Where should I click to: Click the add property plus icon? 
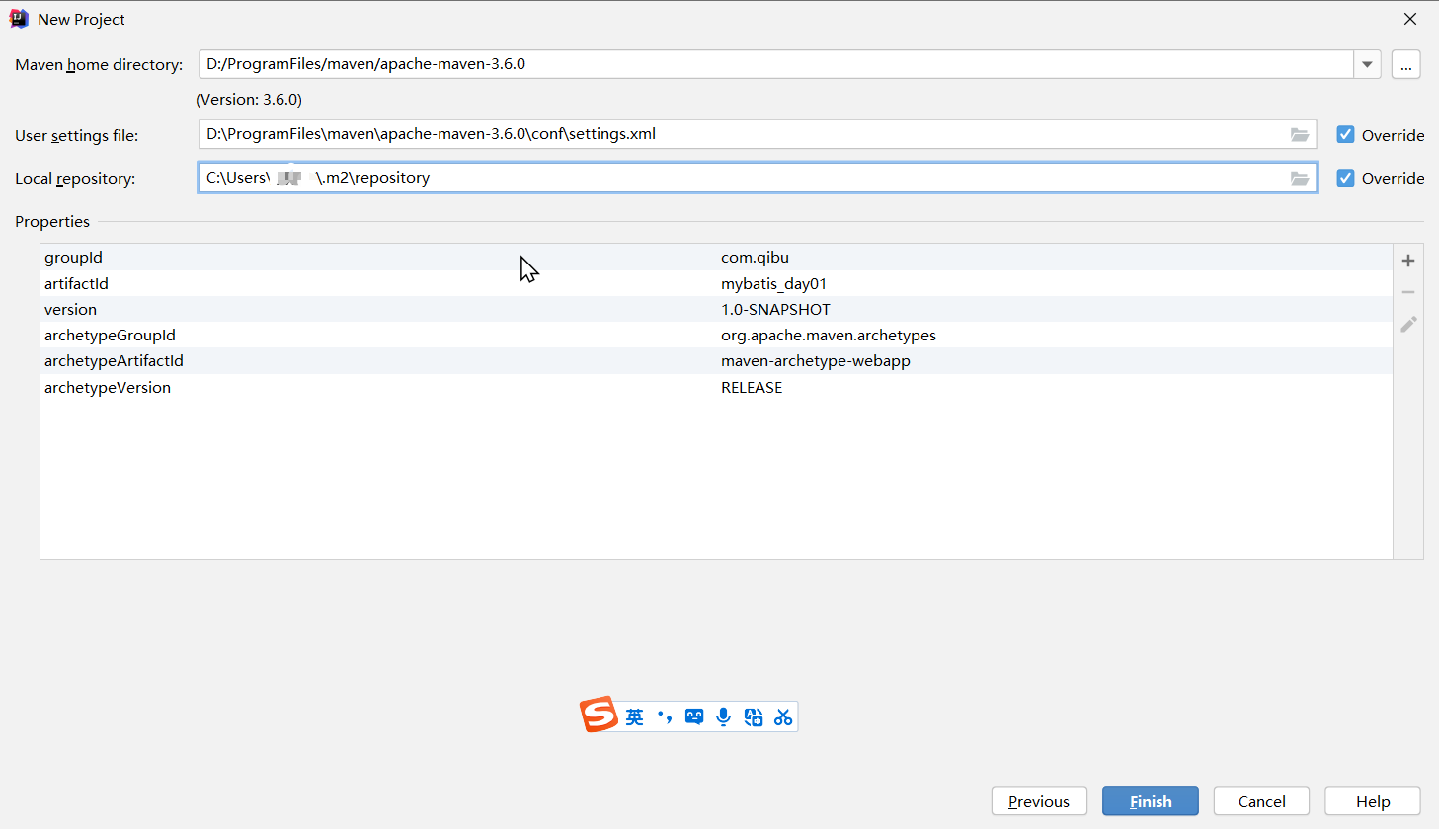[1408, 261]
